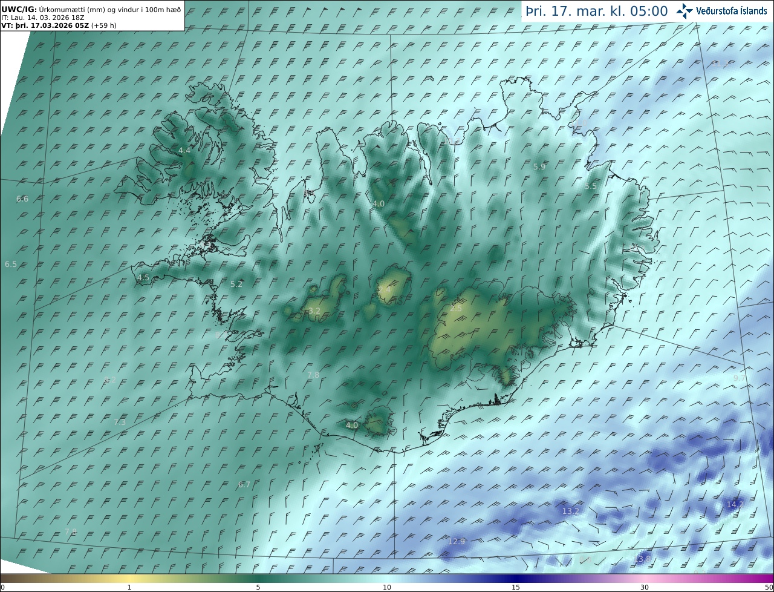Click the 6.6 value on the map
The image size is (774, 592).
(22, 199)
